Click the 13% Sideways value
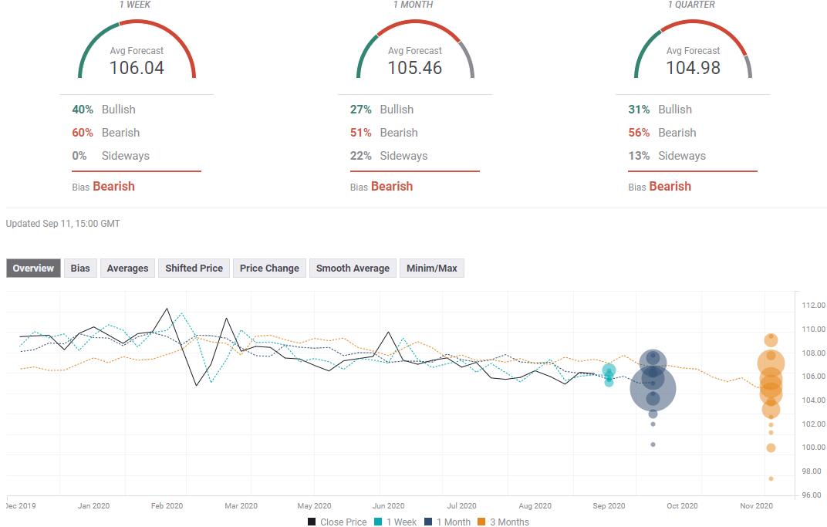 coord(639,156)
